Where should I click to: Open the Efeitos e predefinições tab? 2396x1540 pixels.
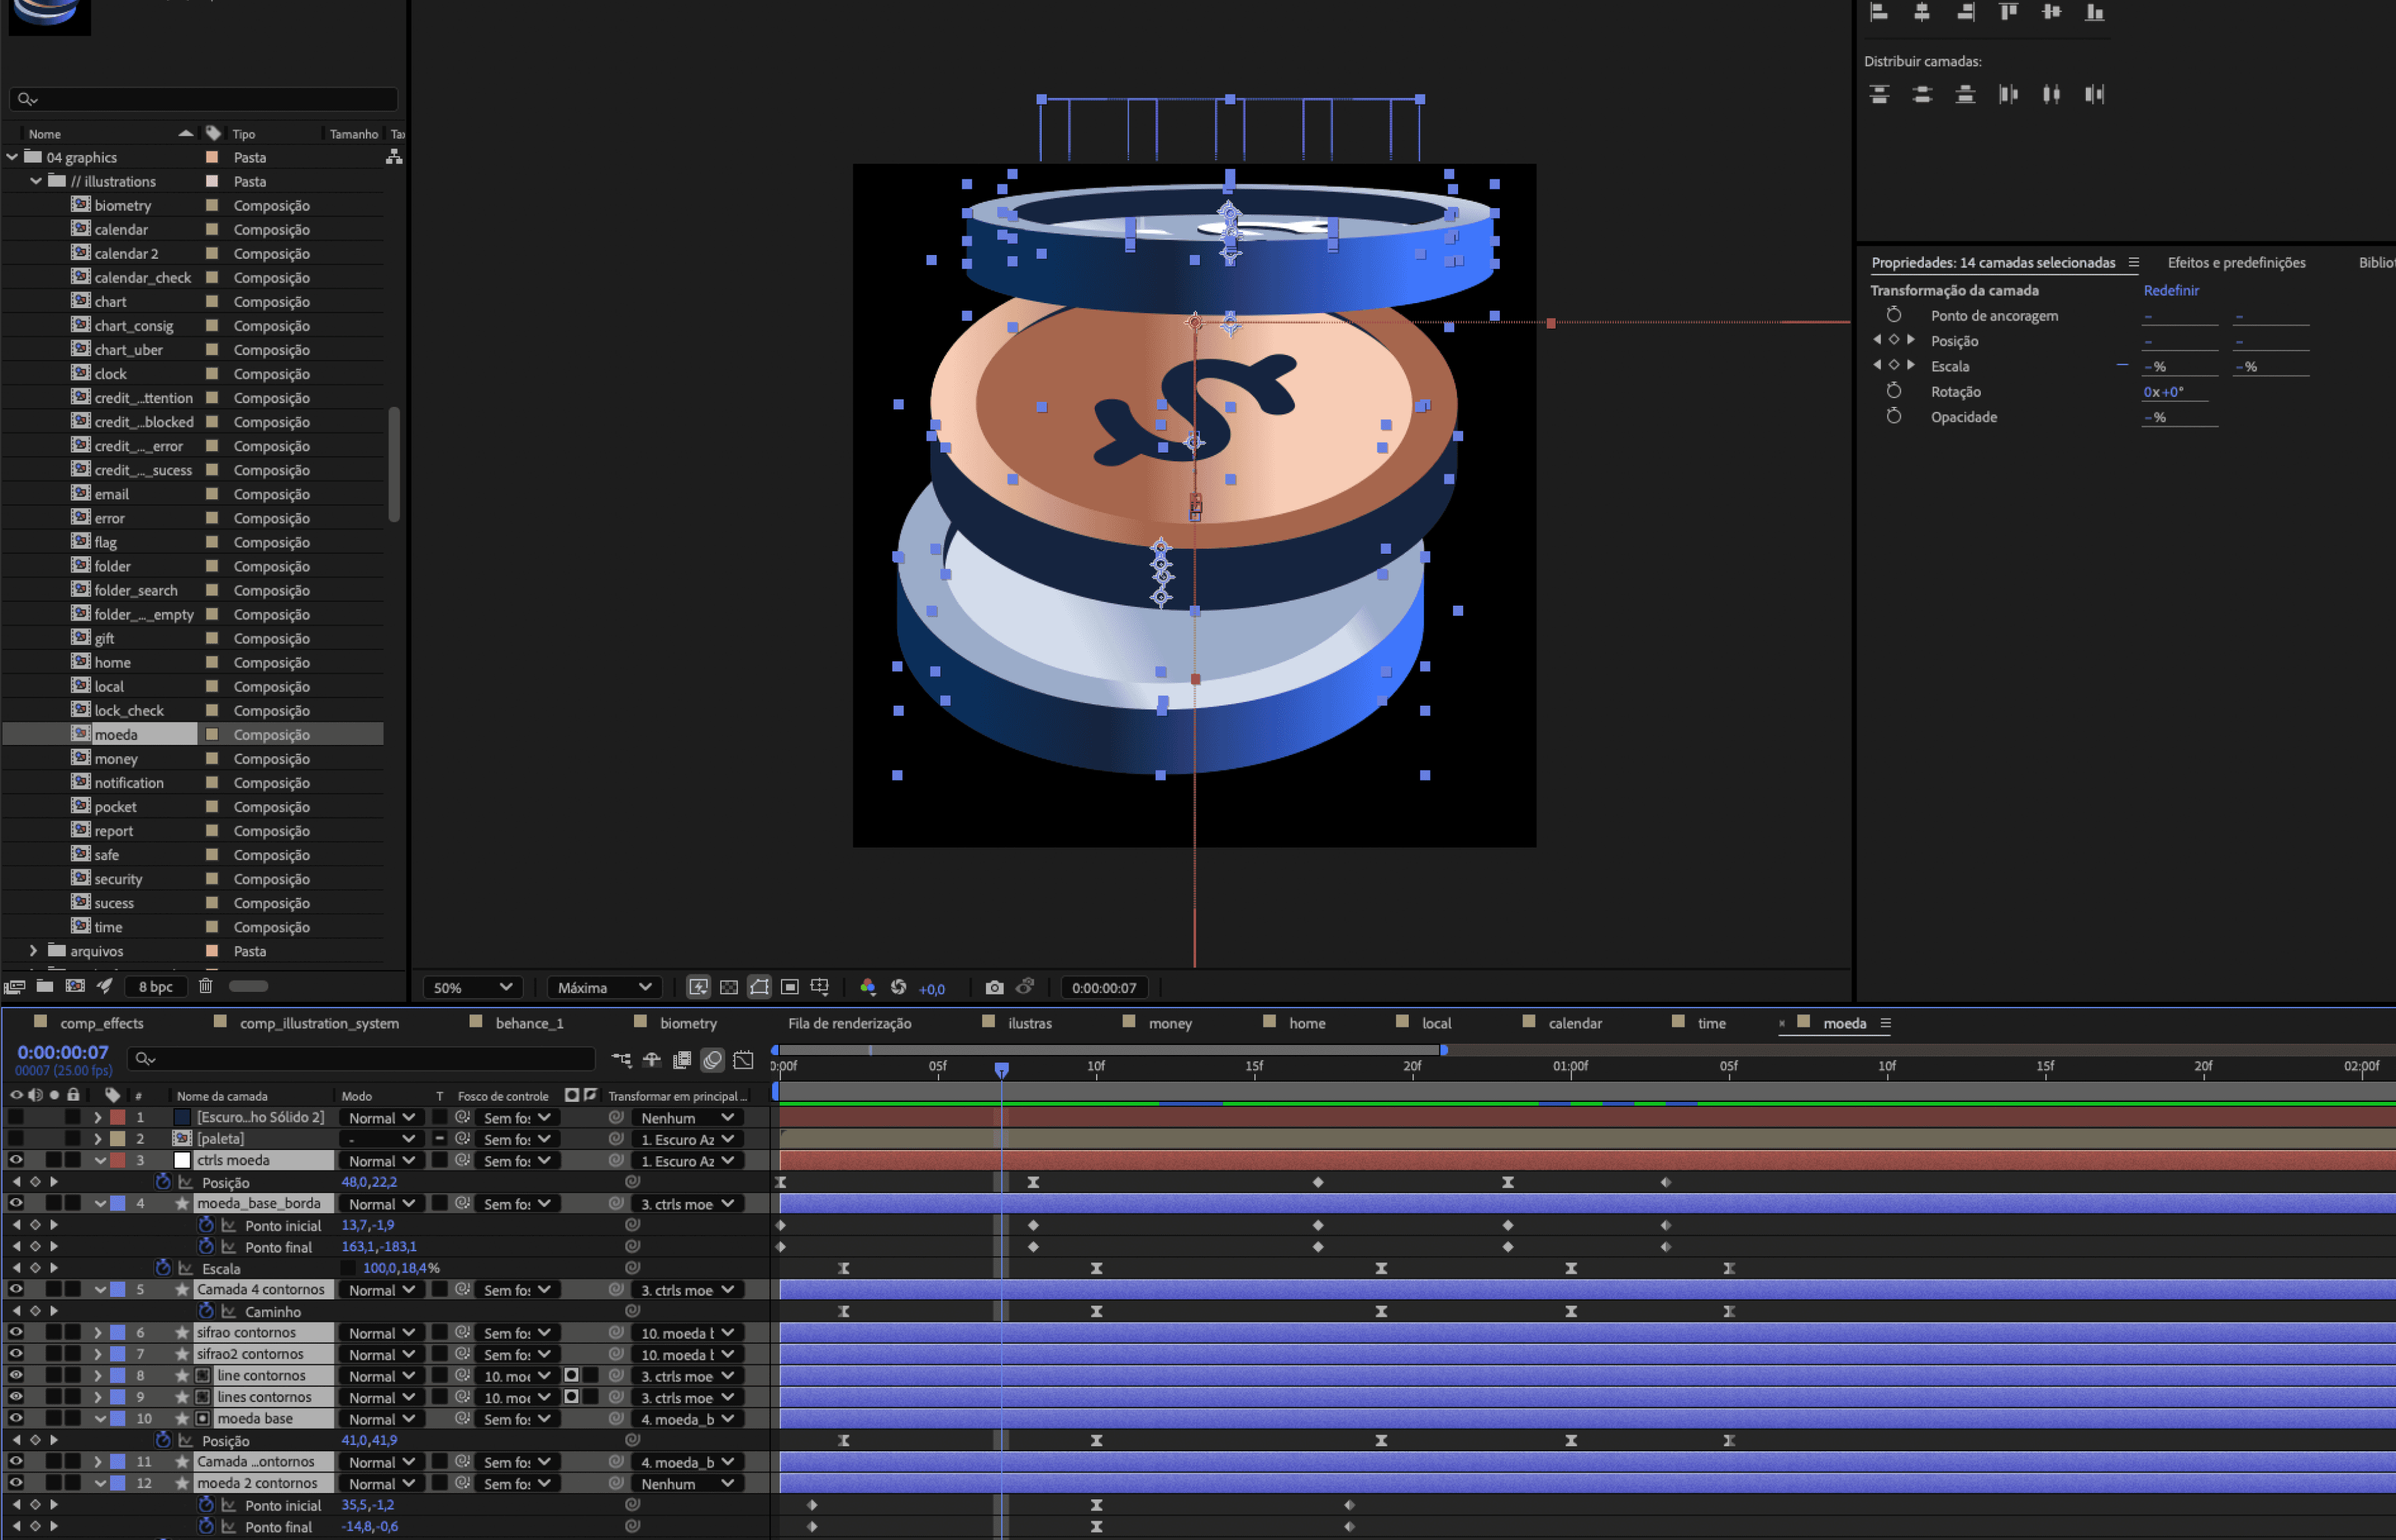(x=2236, y=262)
